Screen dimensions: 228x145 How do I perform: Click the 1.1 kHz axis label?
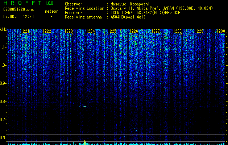[3, 47]
